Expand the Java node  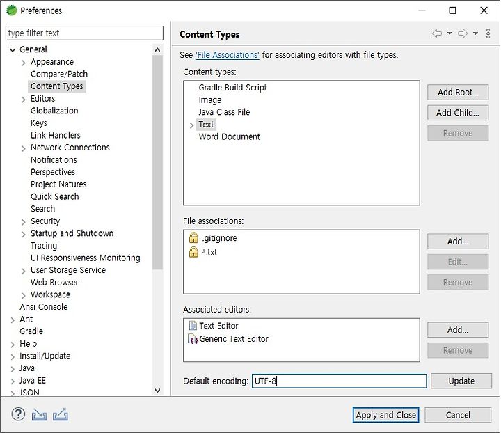[13, 369]
